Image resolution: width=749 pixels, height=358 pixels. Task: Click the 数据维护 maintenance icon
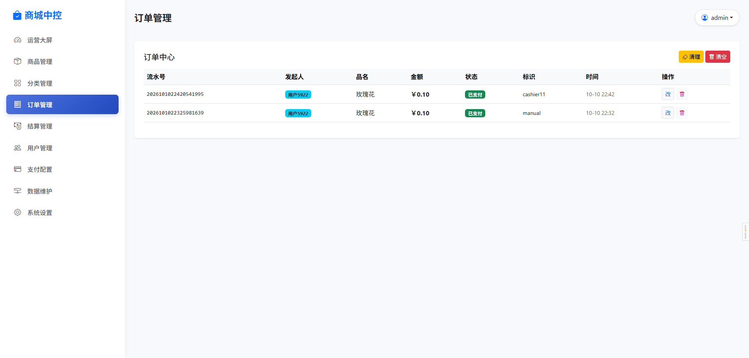(18, 191)
